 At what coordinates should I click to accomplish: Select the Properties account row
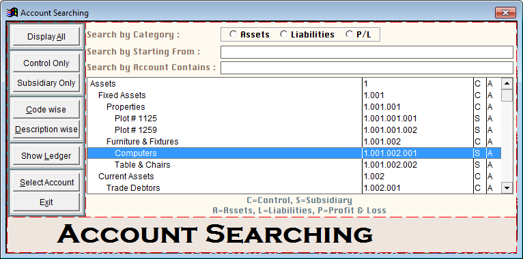click(294, 107)
